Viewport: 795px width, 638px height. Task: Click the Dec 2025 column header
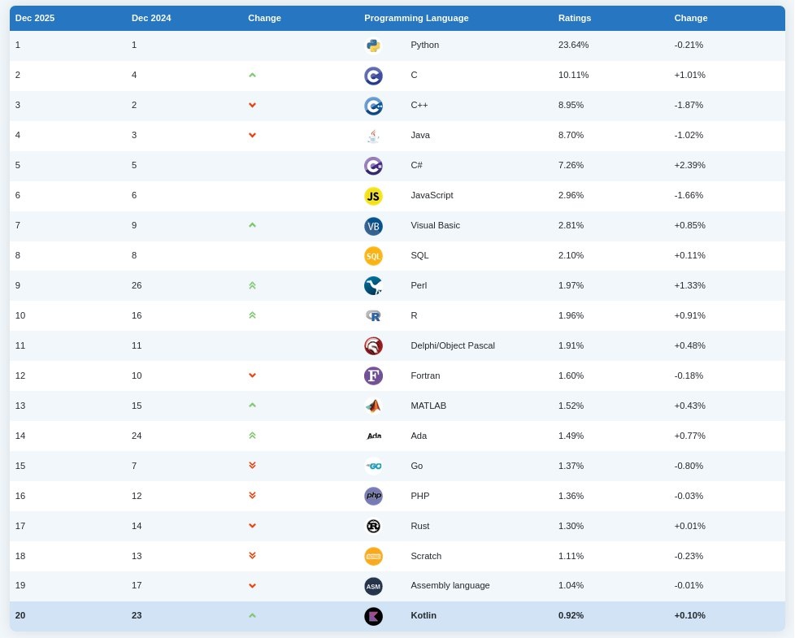[x=35, y=18]
